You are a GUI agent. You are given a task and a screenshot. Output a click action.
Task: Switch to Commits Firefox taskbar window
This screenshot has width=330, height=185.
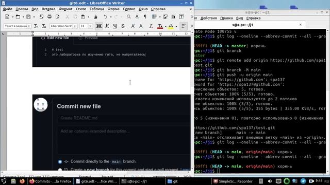[x=51, y=181]
